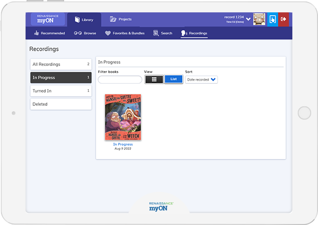Show Deleted recordings

pyautogui.click(x=61, y=104)
